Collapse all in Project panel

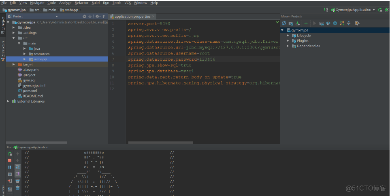click(90, 17)
